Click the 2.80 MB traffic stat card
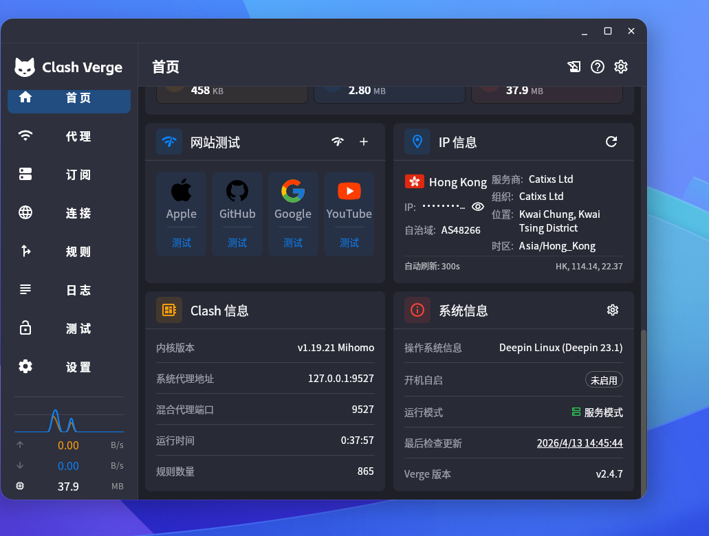709x536 pixels. [389, 94]
